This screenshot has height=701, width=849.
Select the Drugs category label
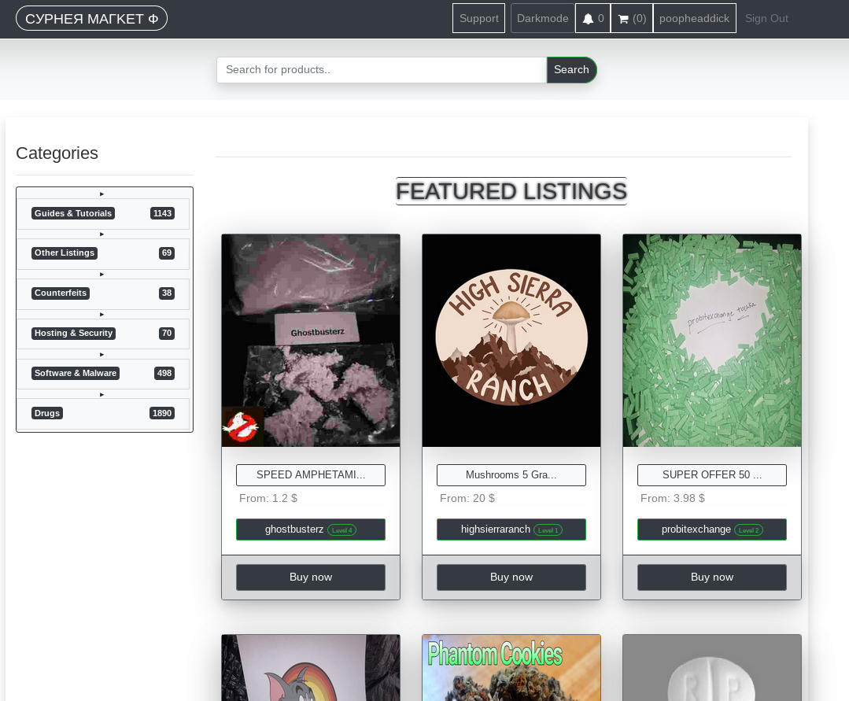pos(47,413)
